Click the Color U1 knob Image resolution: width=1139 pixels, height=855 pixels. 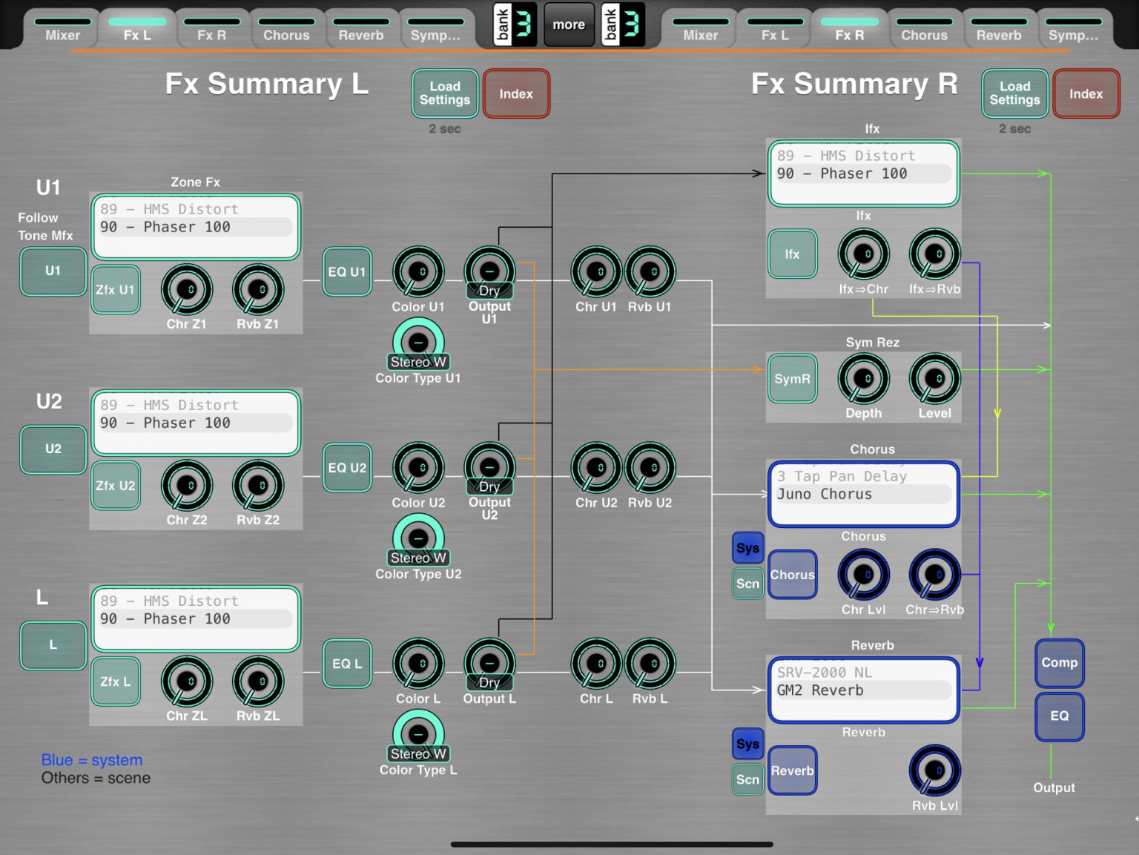(418, 271)
